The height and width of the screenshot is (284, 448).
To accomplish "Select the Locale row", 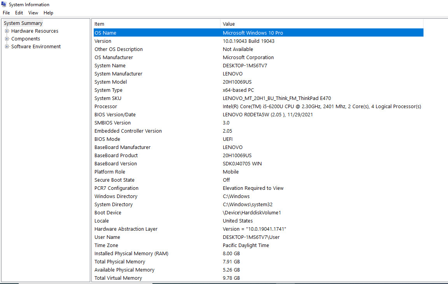I will pyautogui.click(x=258, y=221).
